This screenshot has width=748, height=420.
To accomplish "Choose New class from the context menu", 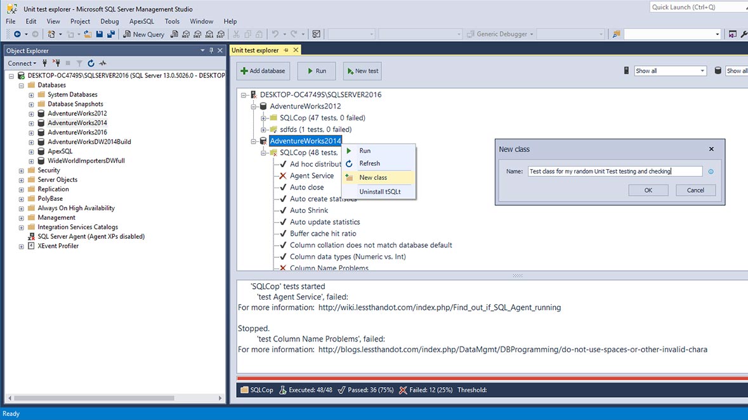I will (x=379, y=177).
